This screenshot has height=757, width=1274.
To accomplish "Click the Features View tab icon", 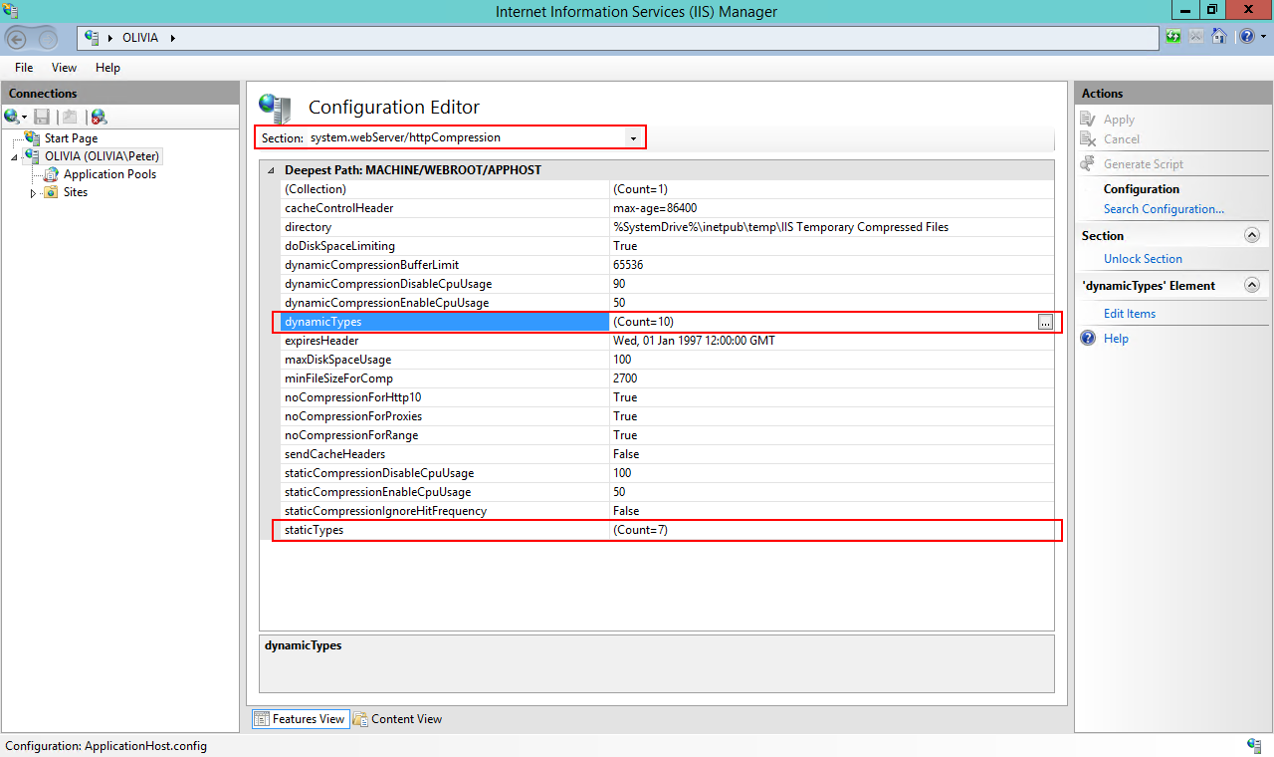I will (262, 718).
